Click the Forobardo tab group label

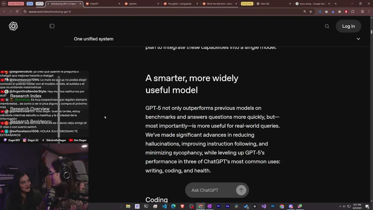click(247, 4)
